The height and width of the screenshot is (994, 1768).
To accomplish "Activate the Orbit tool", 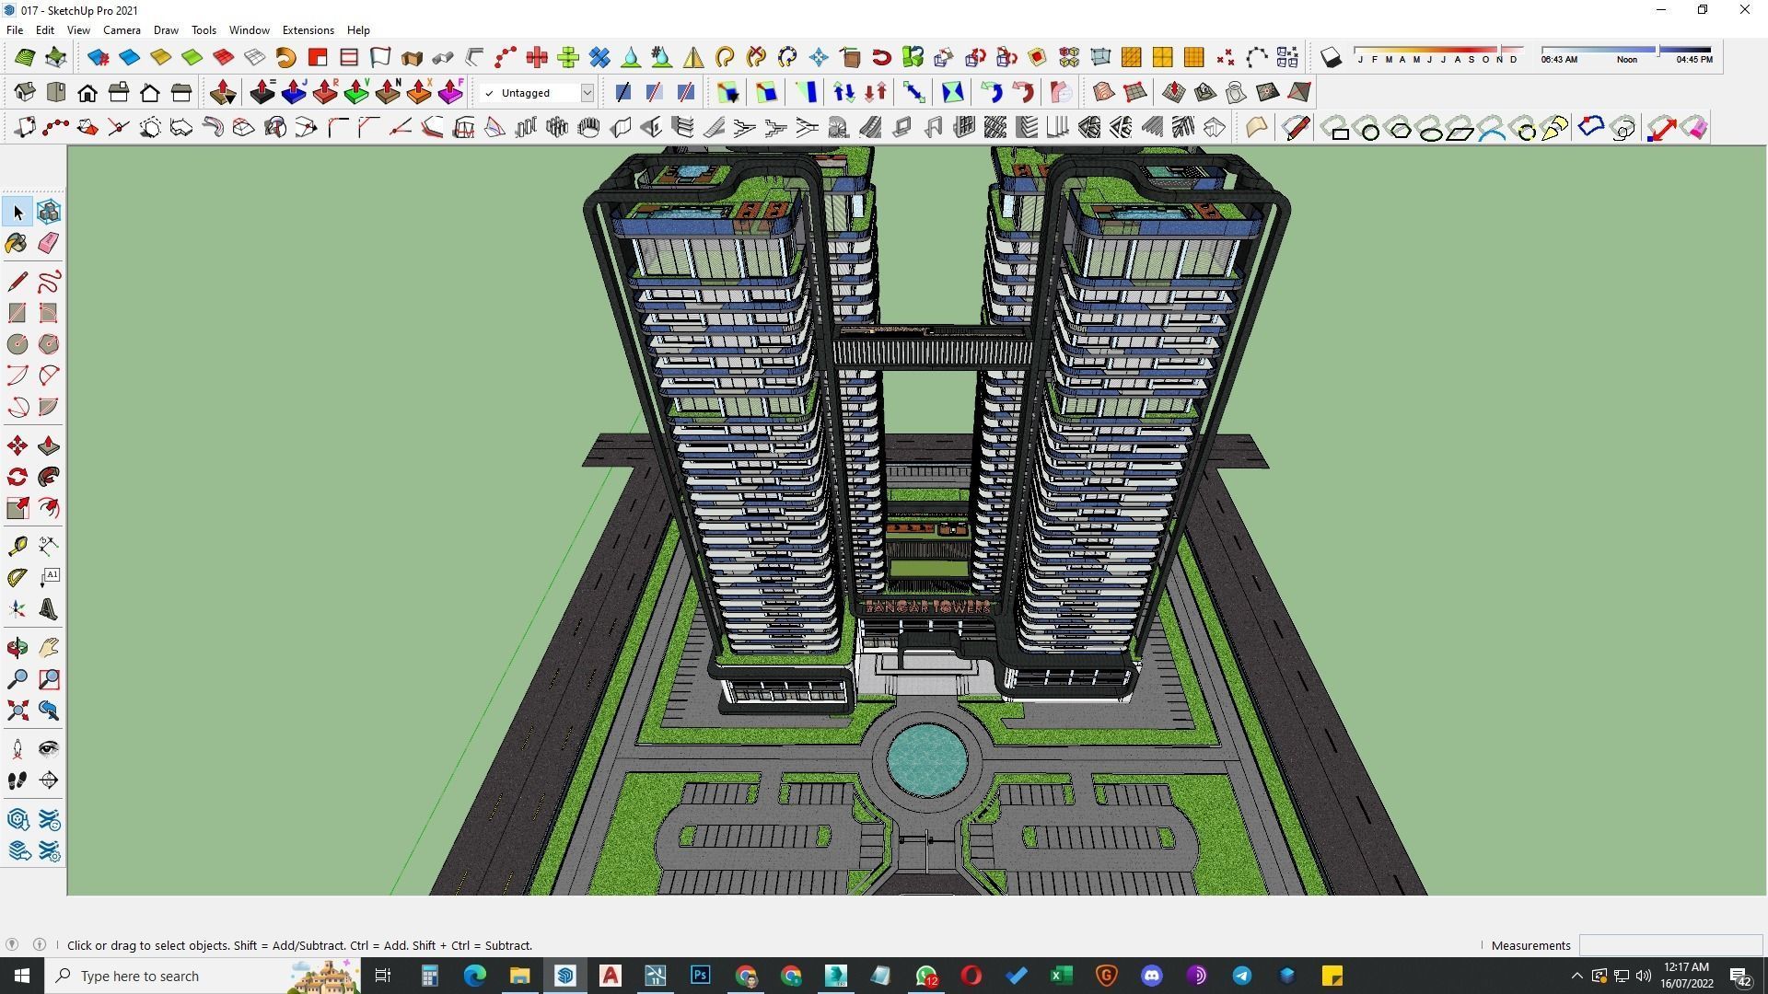I will [17, 648].
